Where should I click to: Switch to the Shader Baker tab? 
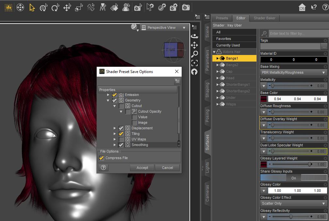(x=264, y=18)
